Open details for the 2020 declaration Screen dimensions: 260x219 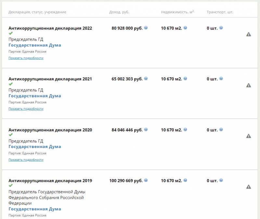(26, 160)
